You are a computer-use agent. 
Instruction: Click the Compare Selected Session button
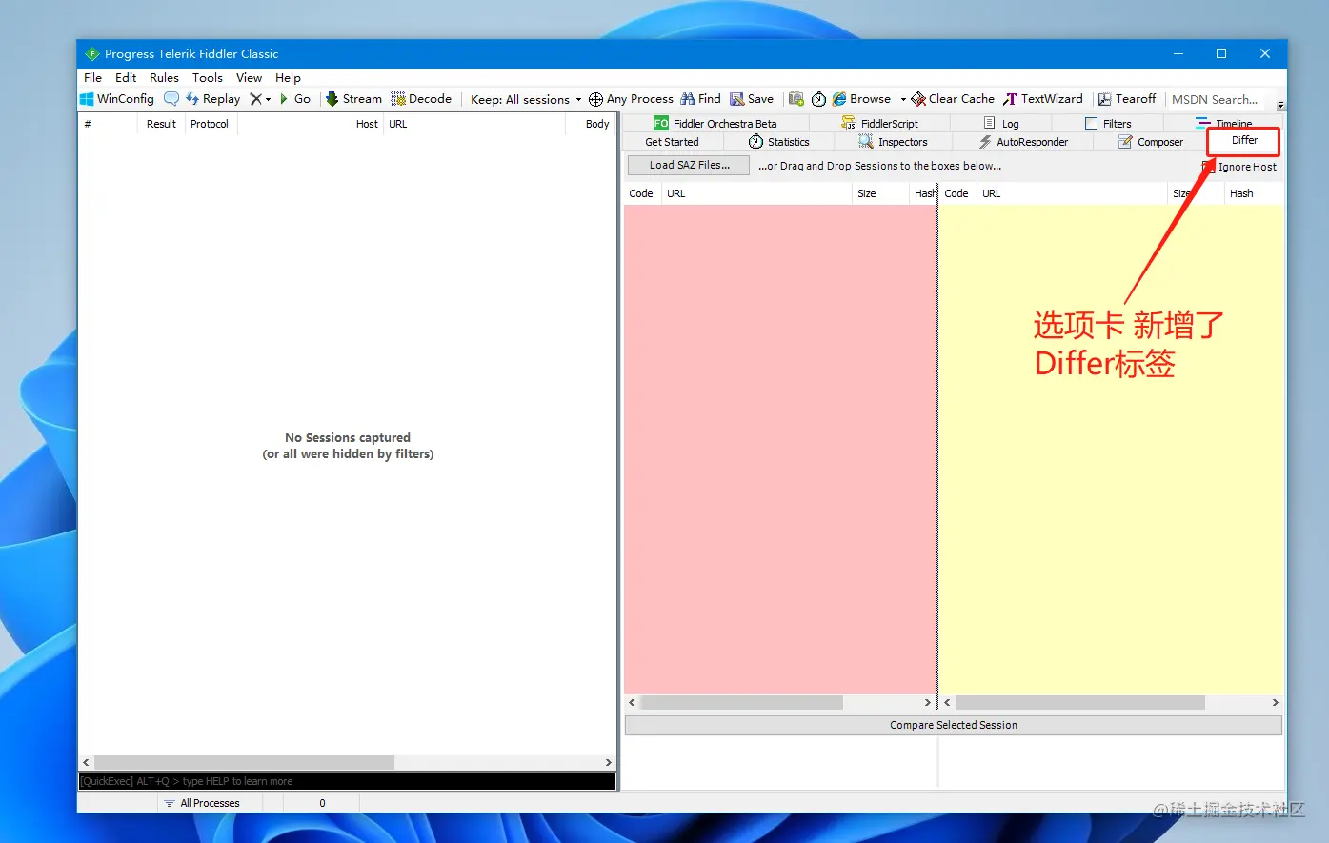coord(954,725)
